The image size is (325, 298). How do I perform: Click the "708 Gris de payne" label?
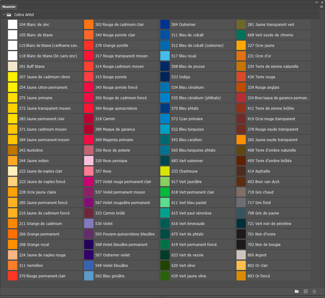point(263,213)
